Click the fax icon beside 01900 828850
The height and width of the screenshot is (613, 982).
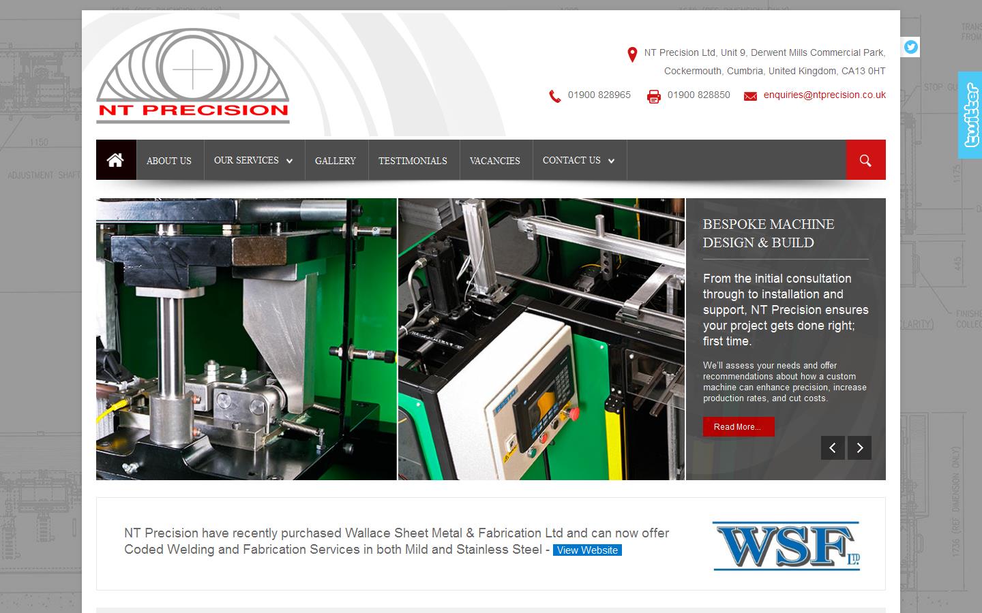tap(653, 96)
